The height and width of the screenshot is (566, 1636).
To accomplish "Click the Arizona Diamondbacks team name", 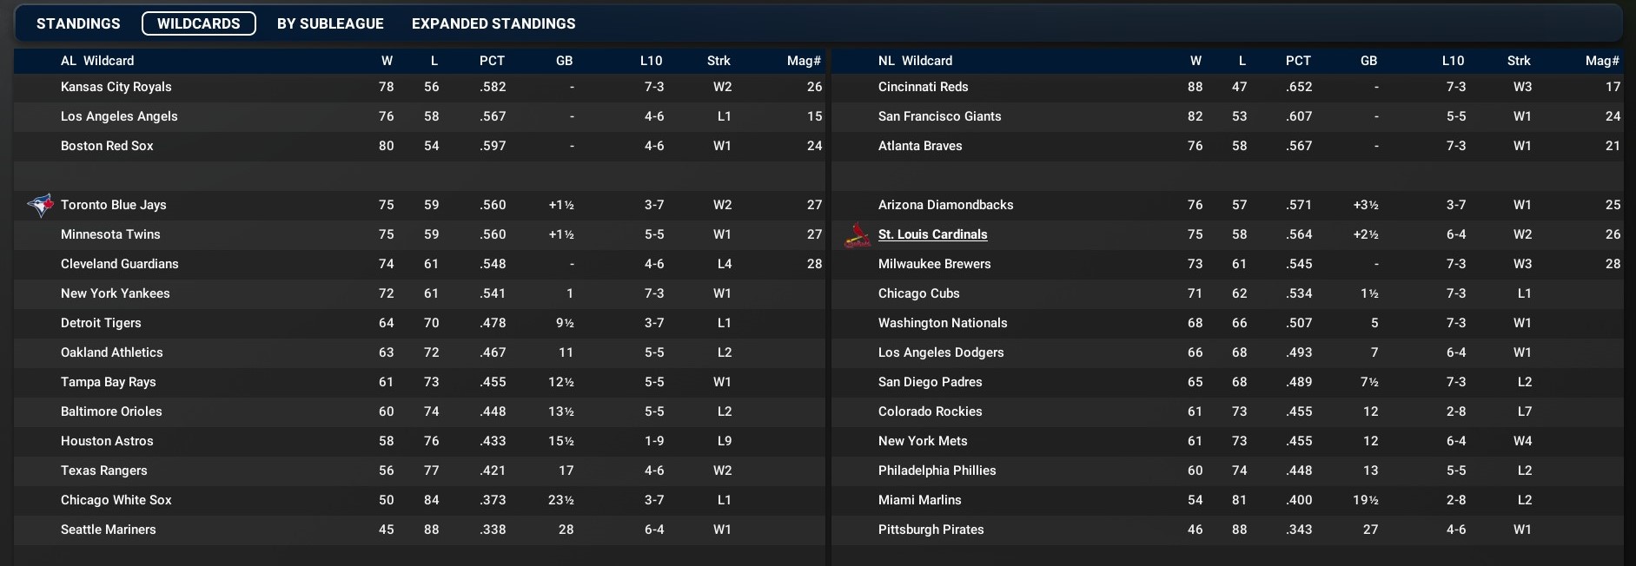I will click(945, 205).
